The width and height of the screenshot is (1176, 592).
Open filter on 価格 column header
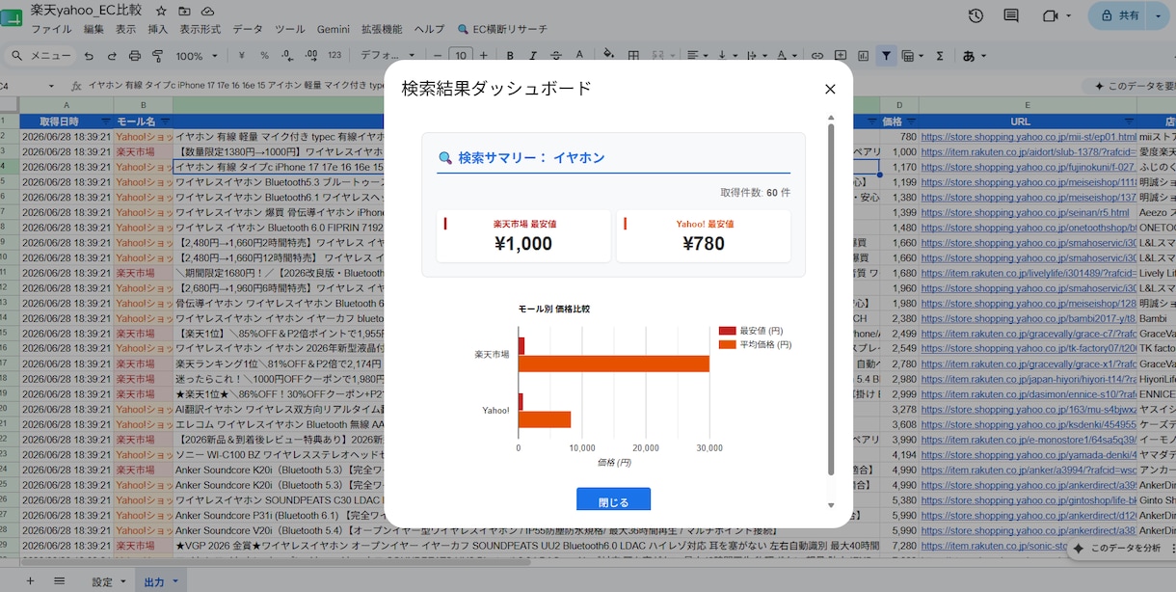pos(910,121)
